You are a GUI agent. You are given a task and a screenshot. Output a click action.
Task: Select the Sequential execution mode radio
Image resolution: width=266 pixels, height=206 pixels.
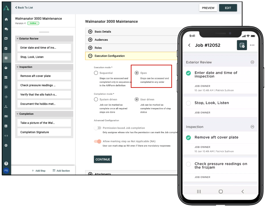(x=96, y=73)
